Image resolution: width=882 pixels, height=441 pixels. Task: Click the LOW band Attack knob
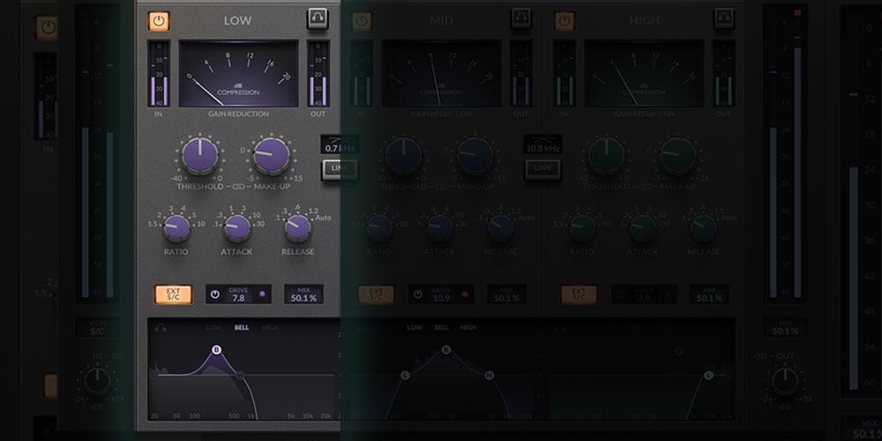(x=236, y=228)
